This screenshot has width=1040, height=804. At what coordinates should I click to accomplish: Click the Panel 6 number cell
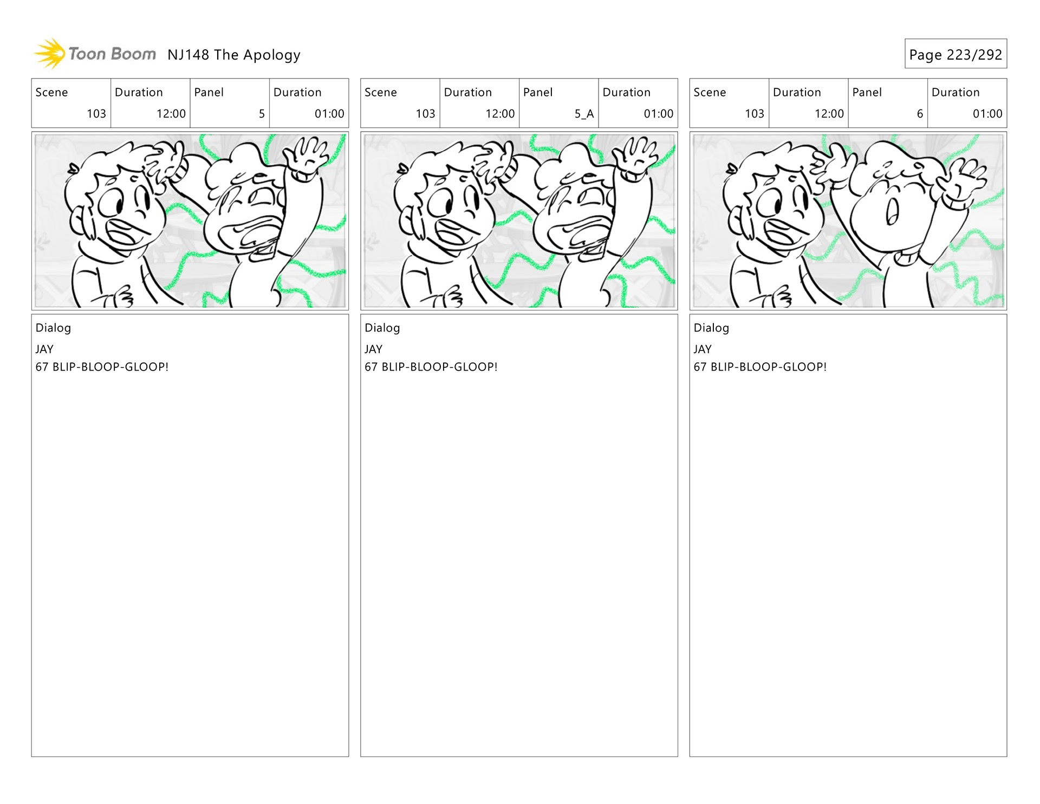point(888,103)
